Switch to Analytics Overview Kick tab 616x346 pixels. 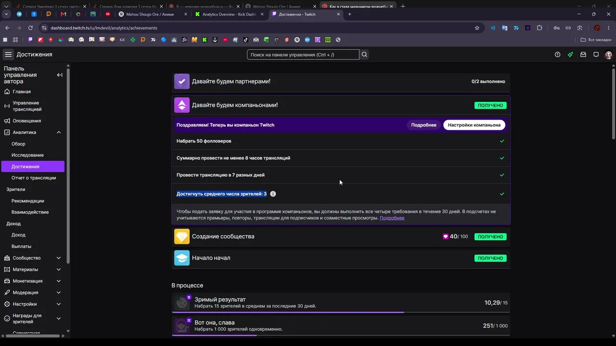(229, 14)
